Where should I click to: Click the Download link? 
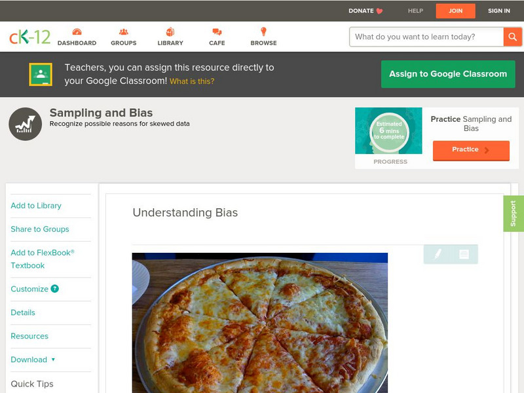point(29,360)
